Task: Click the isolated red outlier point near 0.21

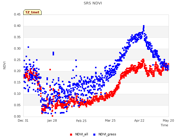Action: (50, 69)
